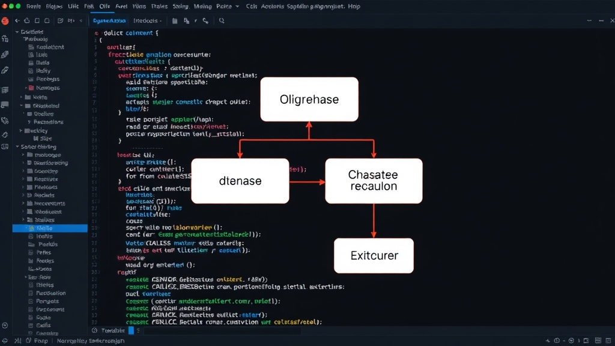Screen dimensions: 615x346
Task: Open the Intedocts dropdown in the toolbar
Action: click(x=148, y=21)
